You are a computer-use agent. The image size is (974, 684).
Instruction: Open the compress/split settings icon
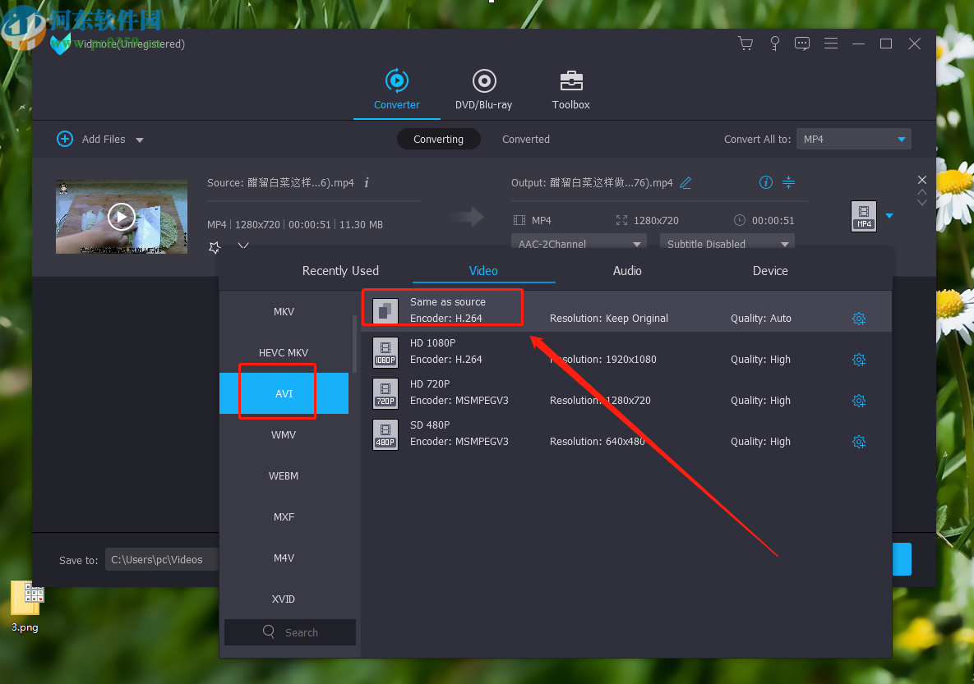[x=788, y=182]
